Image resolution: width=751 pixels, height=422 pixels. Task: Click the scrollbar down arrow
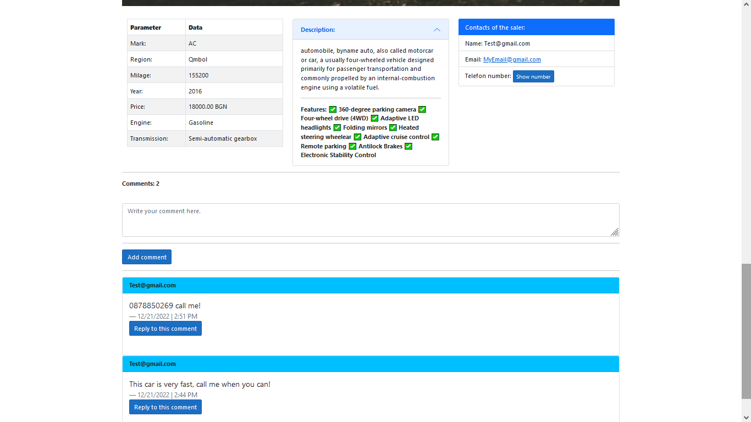747,418
